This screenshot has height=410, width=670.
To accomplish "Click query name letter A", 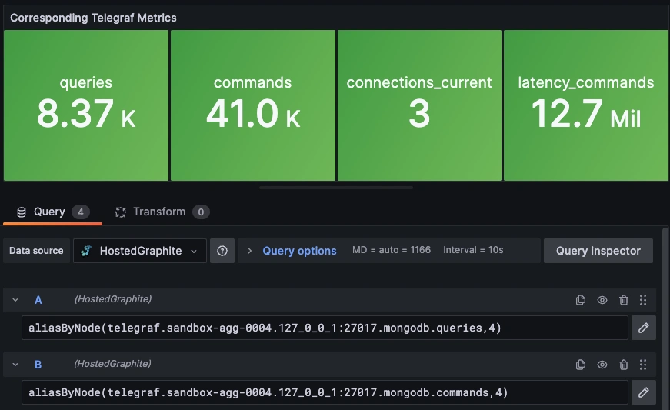I will coord(38,300).
